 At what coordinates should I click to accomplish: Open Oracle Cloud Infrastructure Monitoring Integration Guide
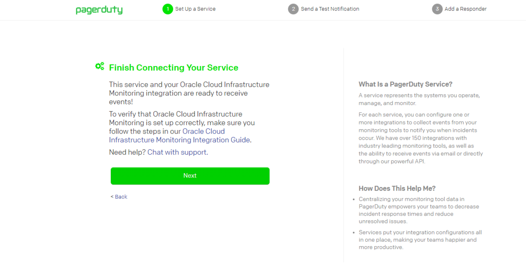point(180,136)
